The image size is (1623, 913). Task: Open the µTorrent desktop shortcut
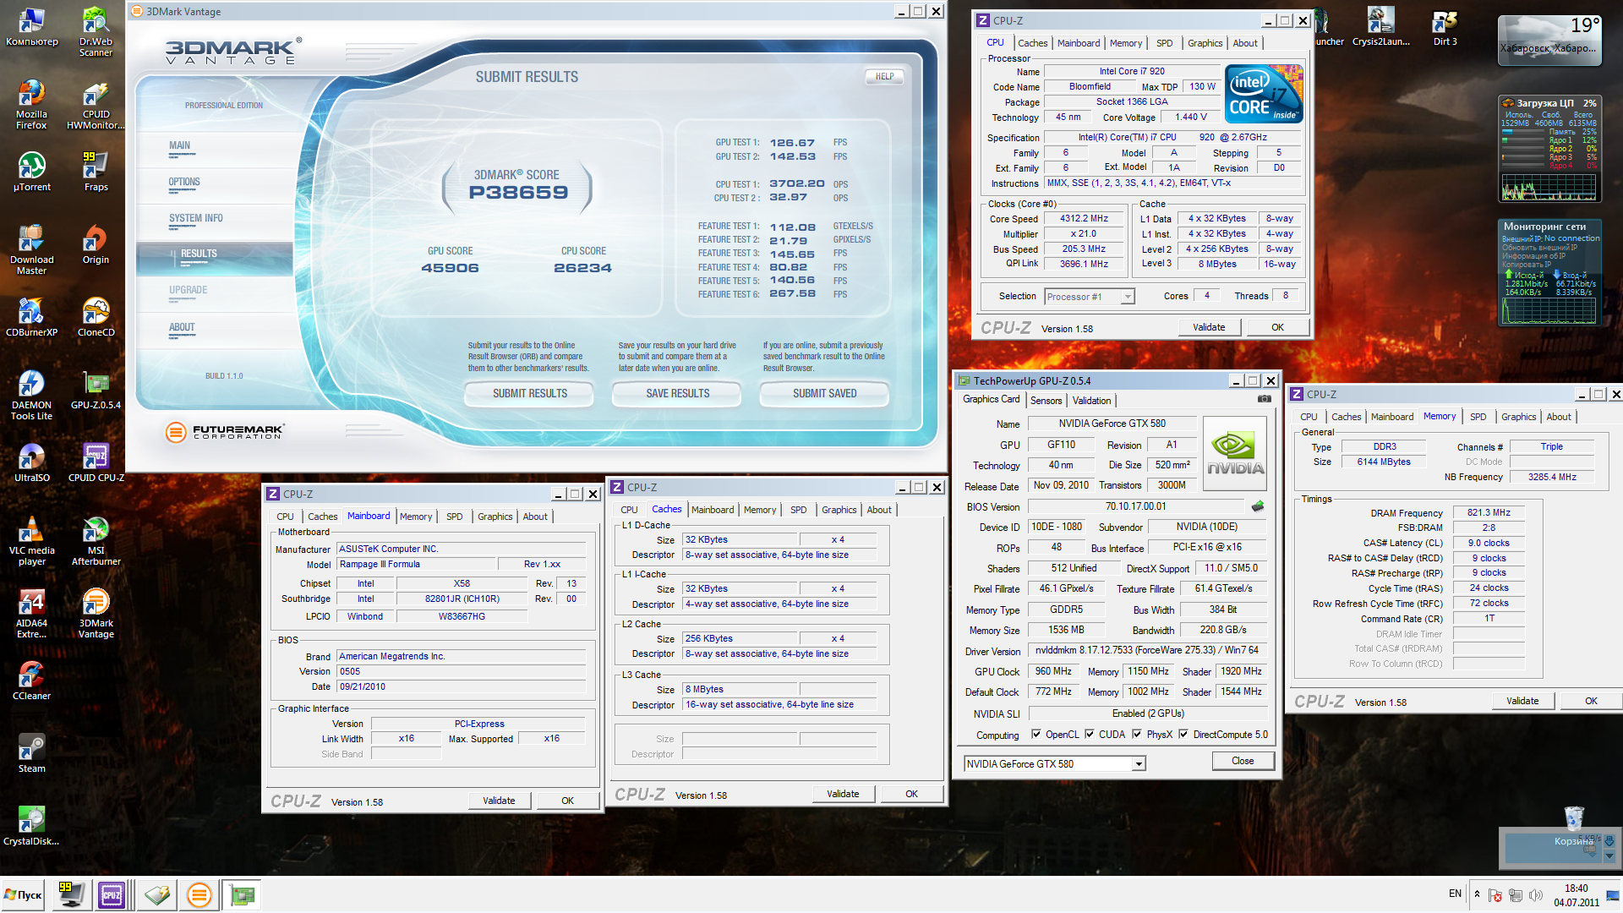click(x=31, y=172)
